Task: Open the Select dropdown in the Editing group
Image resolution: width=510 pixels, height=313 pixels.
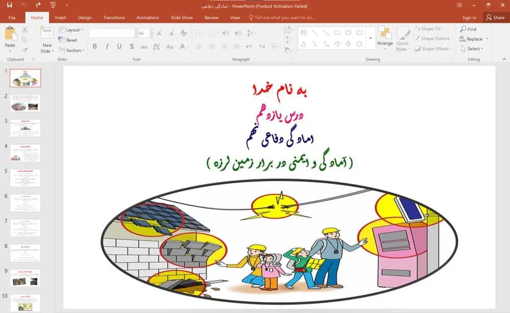Action: 472,49
